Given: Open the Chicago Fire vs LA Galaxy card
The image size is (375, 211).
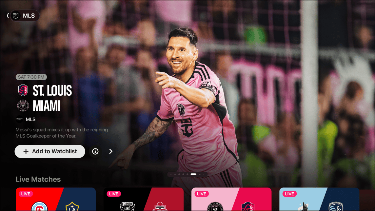Looking at the screenshot, I should coord(56,199).
